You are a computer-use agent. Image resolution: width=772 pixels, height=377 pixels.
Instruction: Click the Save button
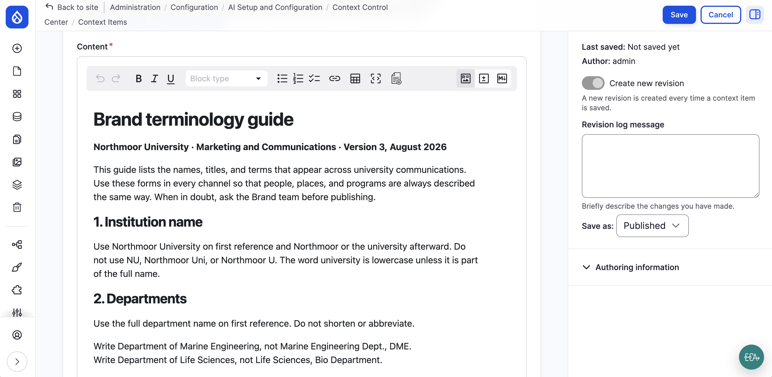coord(679,15)
